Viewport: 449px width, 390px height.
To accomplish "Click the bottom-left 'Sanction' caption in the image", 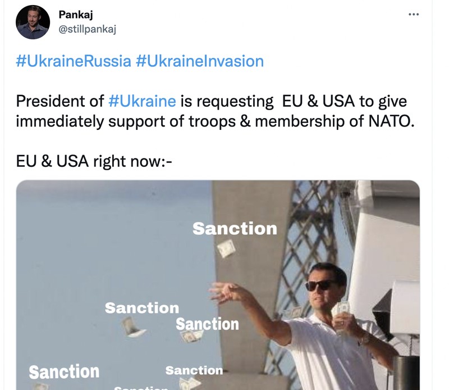I will [x=63, y=371].
